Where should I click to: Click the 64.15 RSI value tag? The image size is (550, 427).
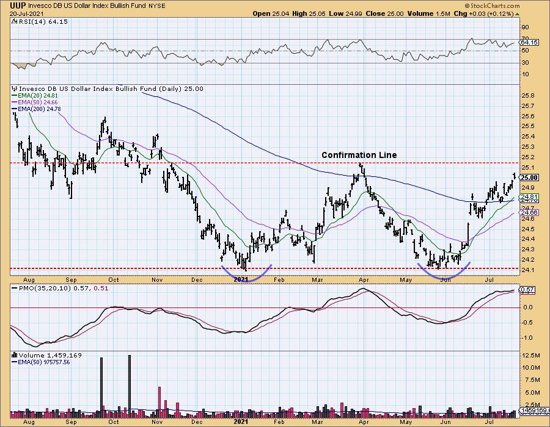point(530,42)
